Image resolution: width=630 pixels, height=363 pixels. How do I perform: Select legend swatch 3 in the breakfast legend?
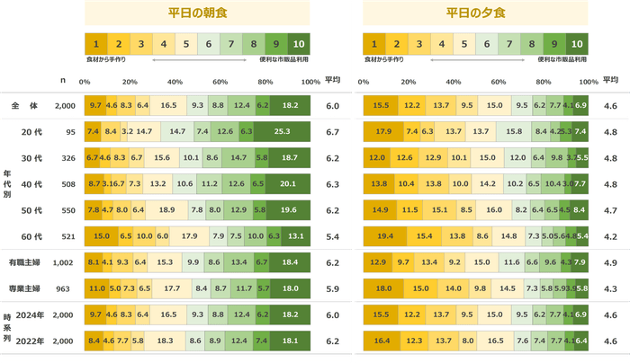141,43
